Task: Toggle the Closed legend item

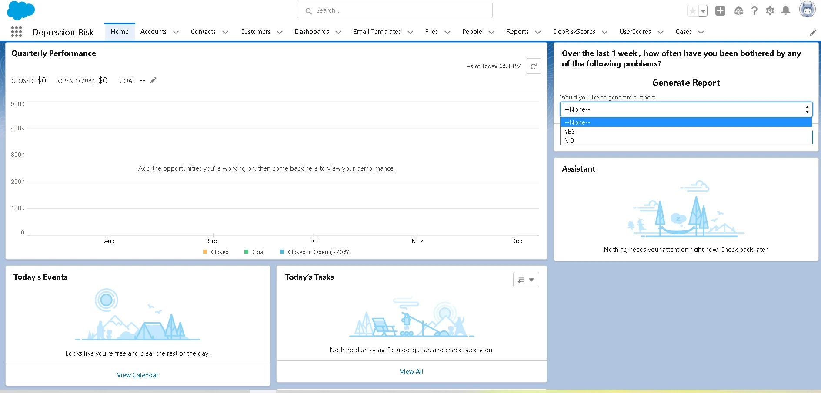Action: [x=216, y=252]
